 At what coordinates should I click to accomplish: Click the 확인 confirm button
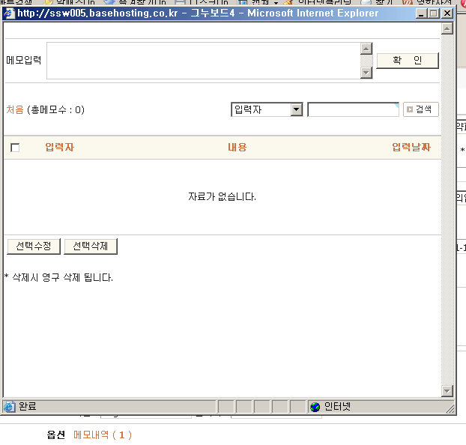point(408,61)
